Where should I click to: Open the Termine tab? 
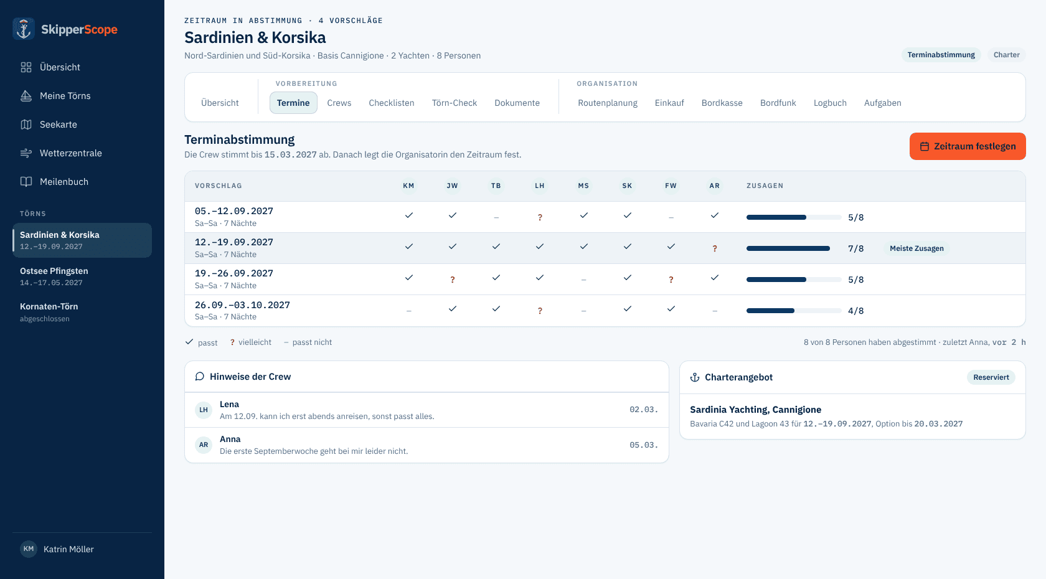(x=293, y=103)
